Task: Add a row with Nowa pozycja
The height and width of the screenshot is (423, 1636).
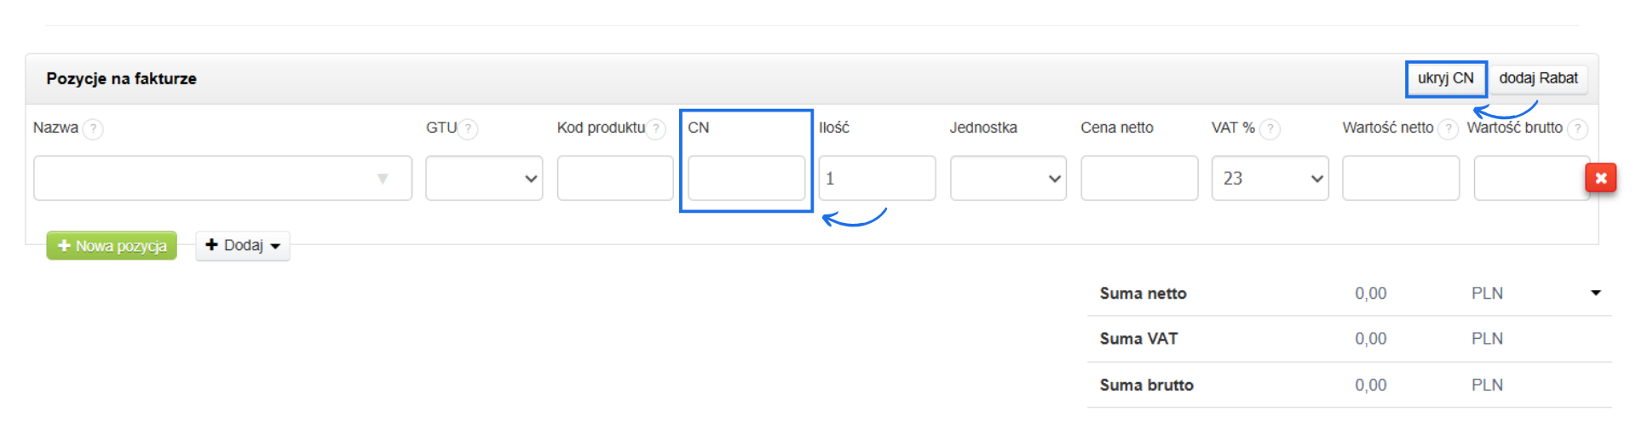Action: coord(112,246)
